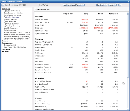The image size is (130, 111).
Task: Click the # of Non Scratch label
Action: tap(42, 84)
